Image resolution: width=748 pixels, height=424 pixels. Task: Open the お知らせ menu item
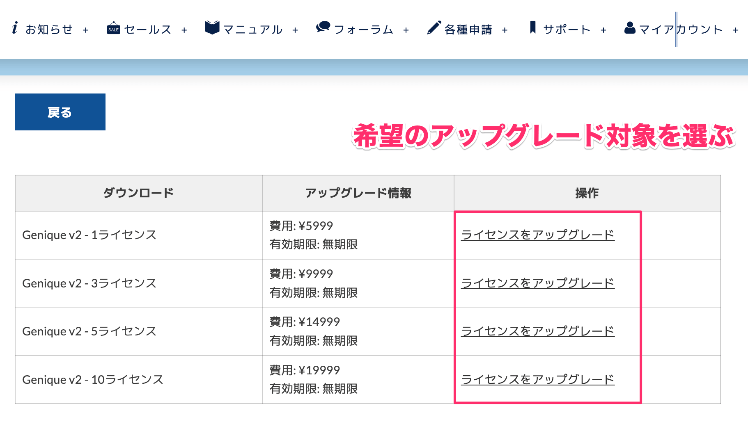click(x=49, y=30)
